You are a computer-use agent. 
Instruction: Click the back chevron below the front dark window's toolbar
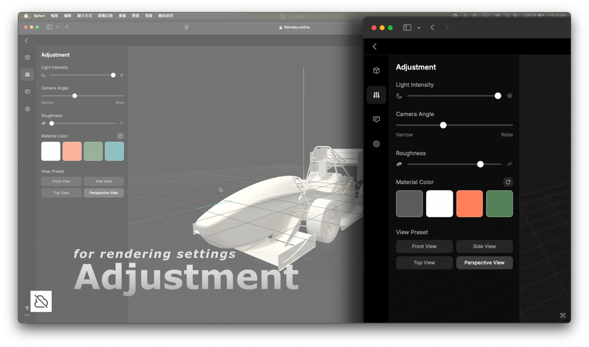coord(375,46)
